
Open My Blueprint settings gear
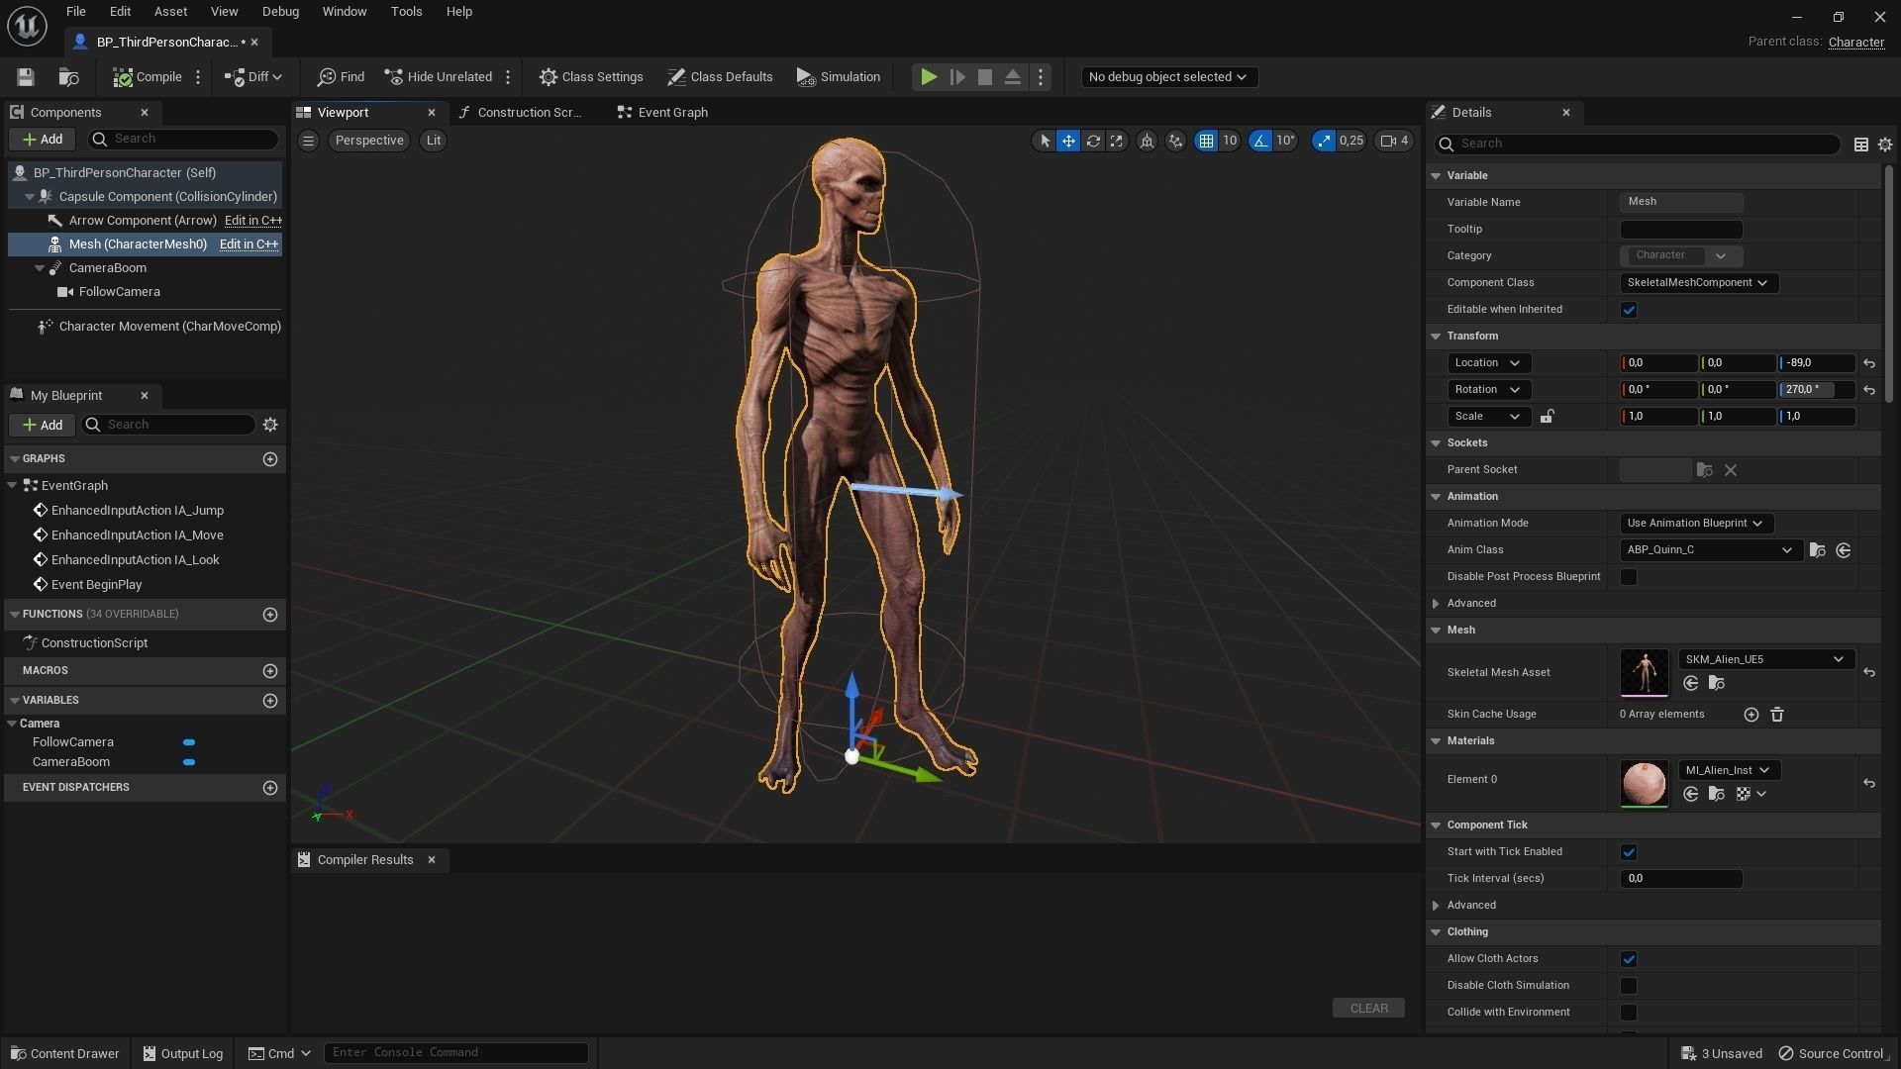pyautogui.click(x=269, y=425)
